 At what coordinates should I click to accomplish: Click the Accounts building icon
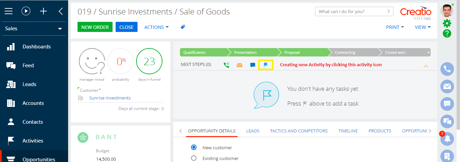coord(11,103)
